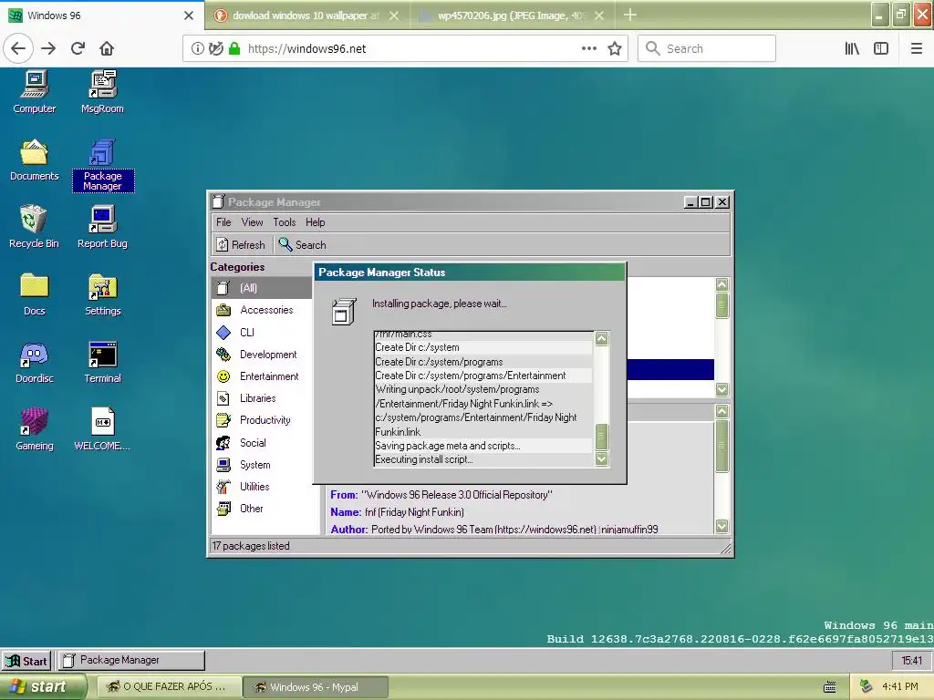934x700 pixels.
Task: Click package details scroll down arrow
Action: tap(722, 526)
